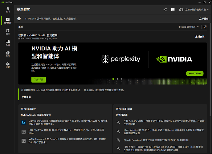Click the large NVIDIA logo in banner
Screen dimensions: 212x154
click(x=174, y=59)
